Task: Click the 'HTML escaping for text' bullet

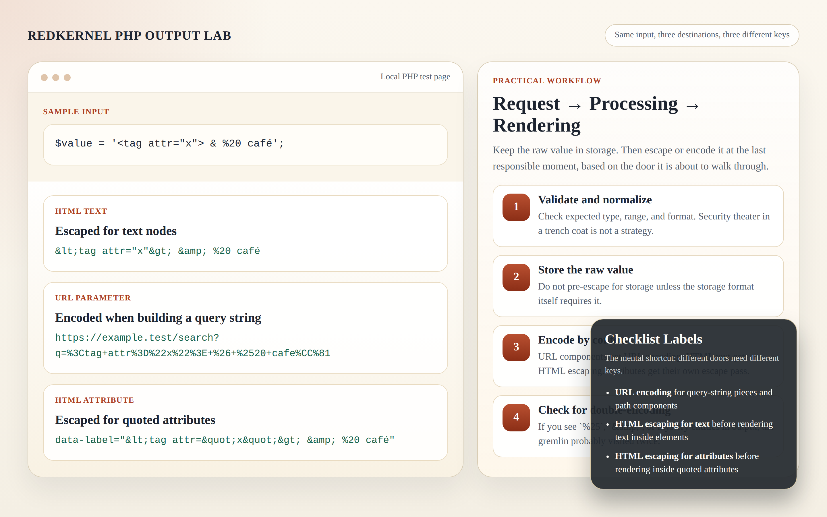Action: pyautogui.click(x=694, y=431)
